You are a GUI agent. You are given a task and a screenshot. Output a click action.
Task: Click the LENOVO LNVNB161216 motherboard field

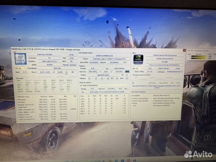pyautogui.click(x=104, y=56)
